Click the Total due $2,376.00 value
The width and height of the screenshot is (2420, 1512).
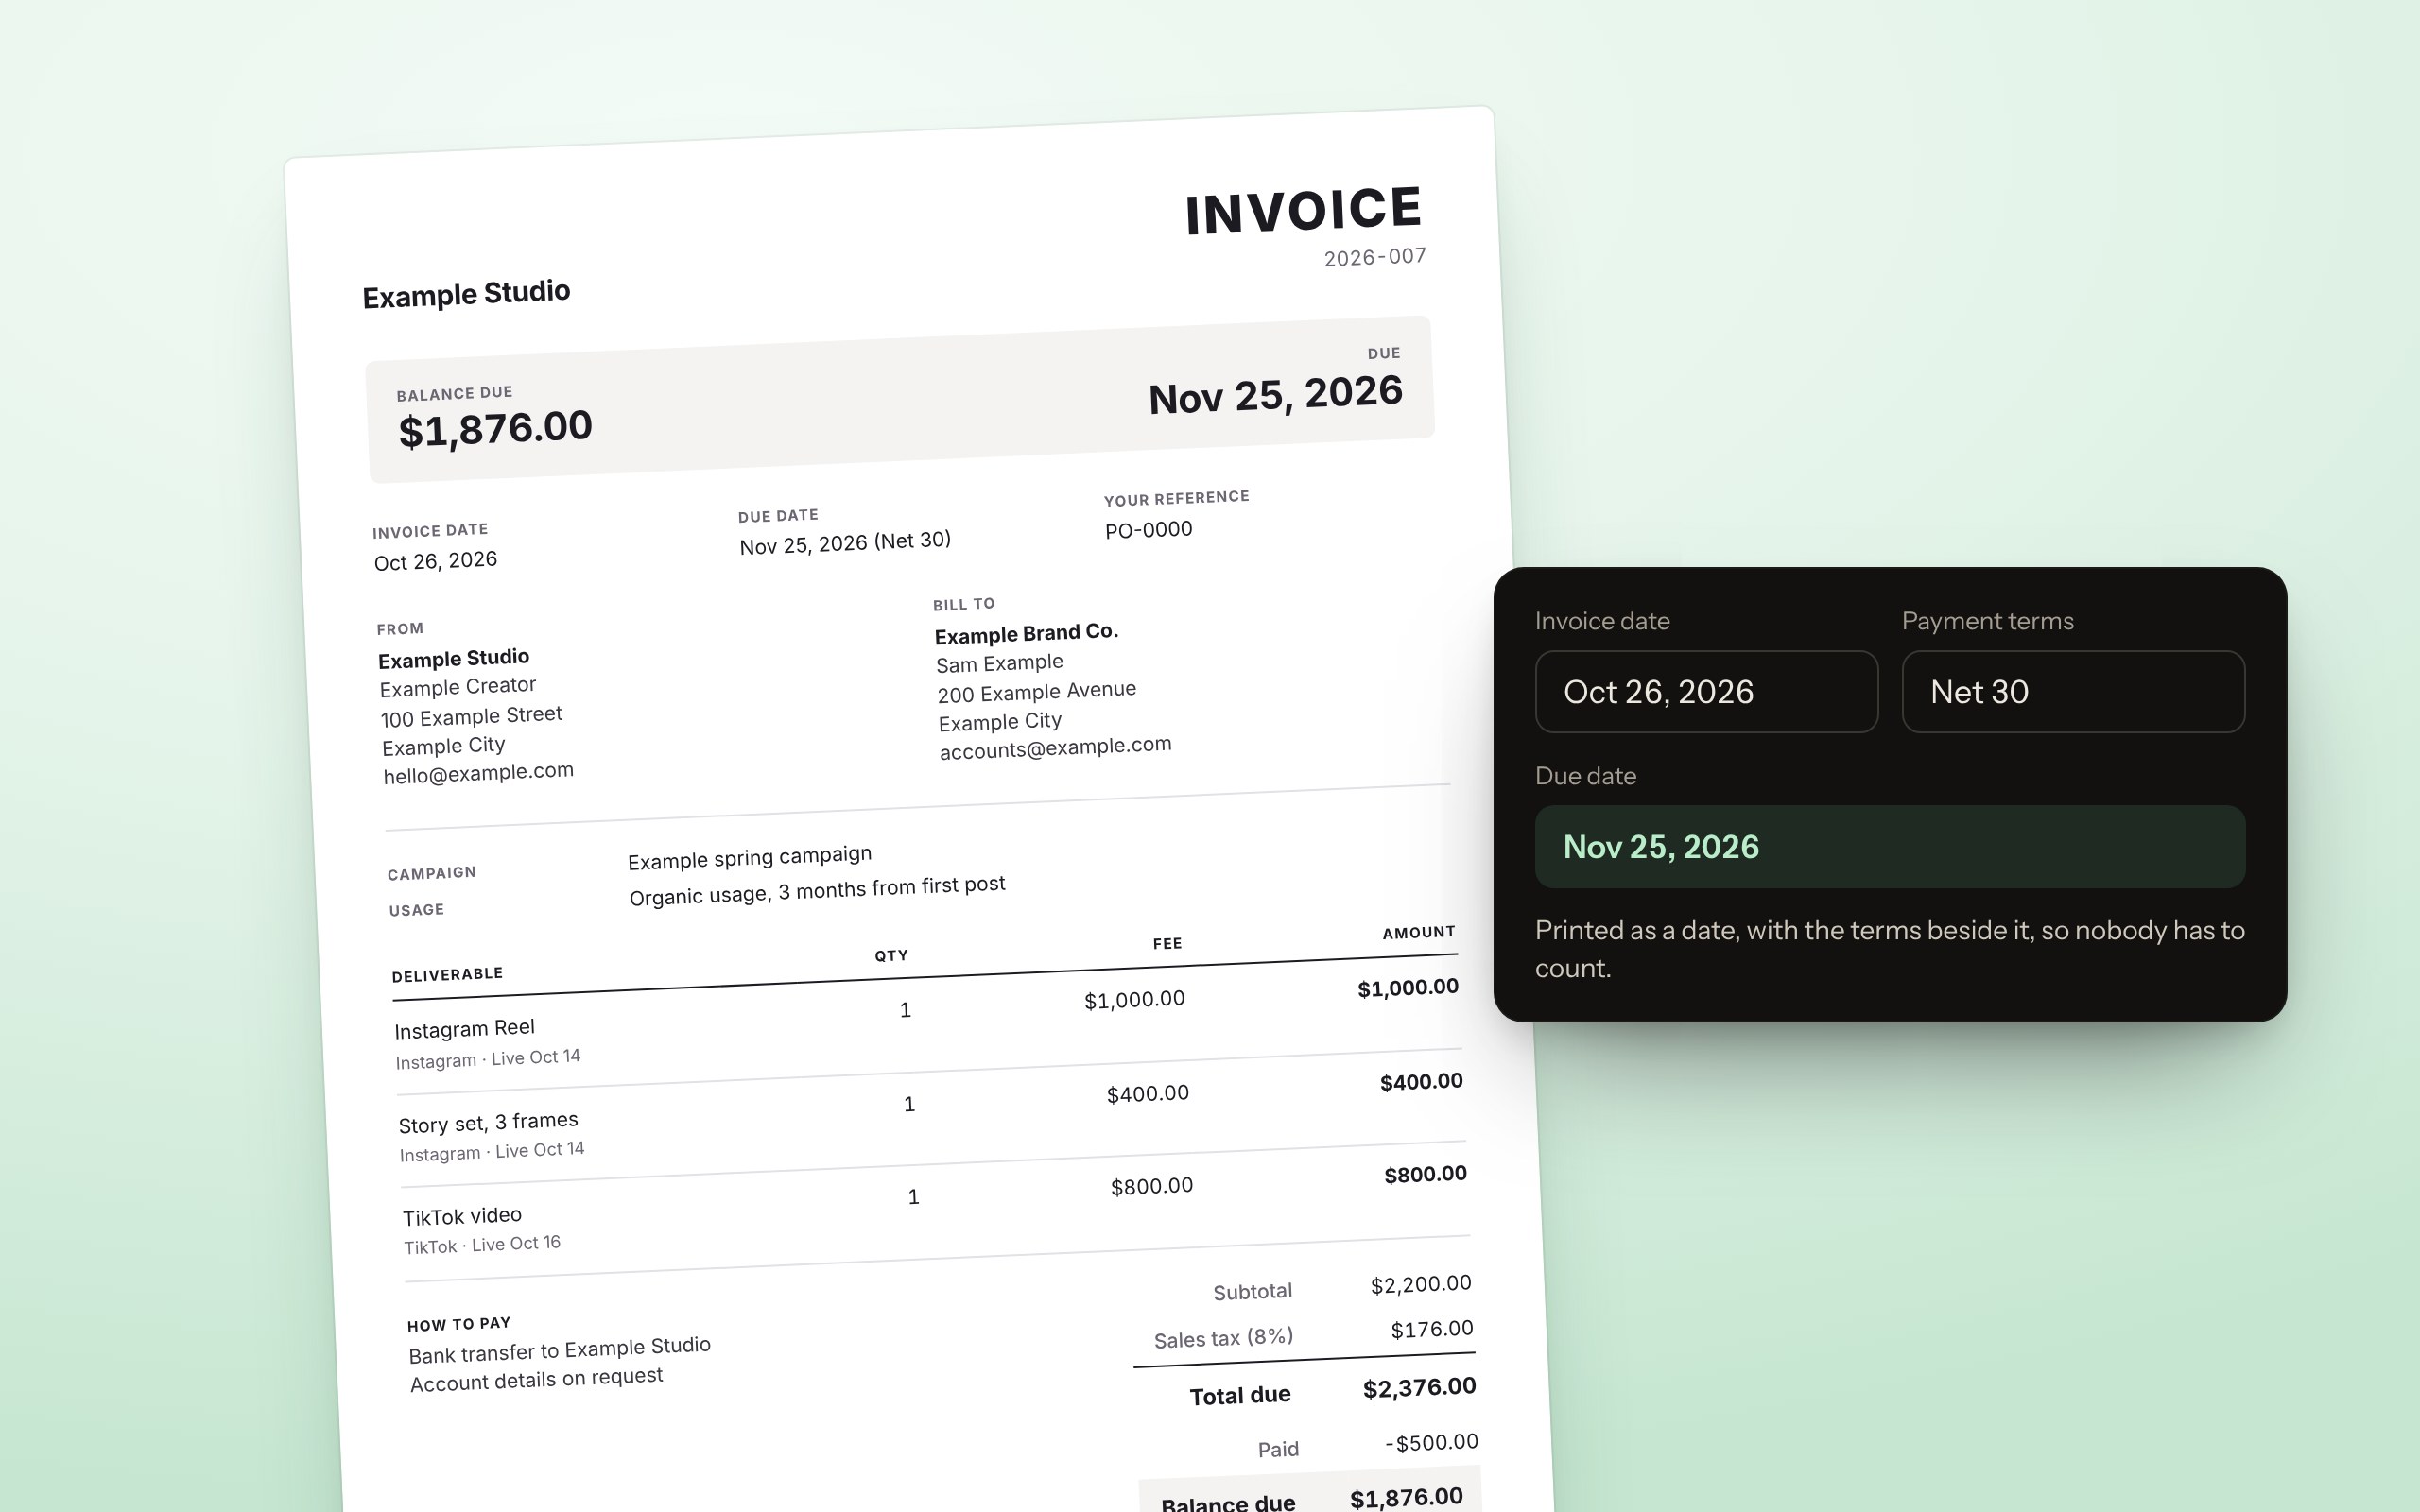coord(1419,1387)
